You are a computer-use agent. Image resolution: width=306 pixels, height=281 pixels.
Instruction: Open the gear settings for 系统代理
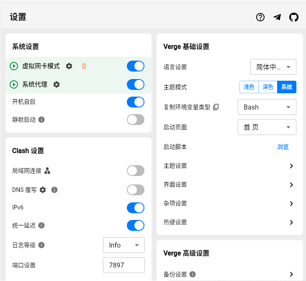point(57,84)
